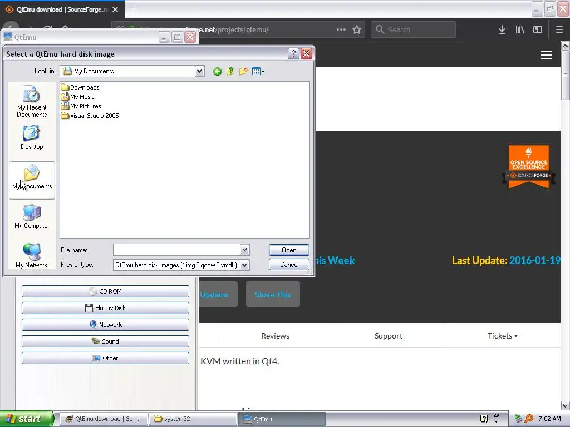
Task: Click browser scrollbar up arrow
Action: (565, 46)
